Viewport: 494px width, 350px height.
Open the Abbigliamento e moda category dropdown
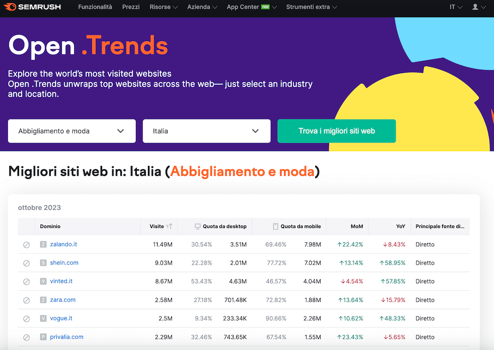71,131
